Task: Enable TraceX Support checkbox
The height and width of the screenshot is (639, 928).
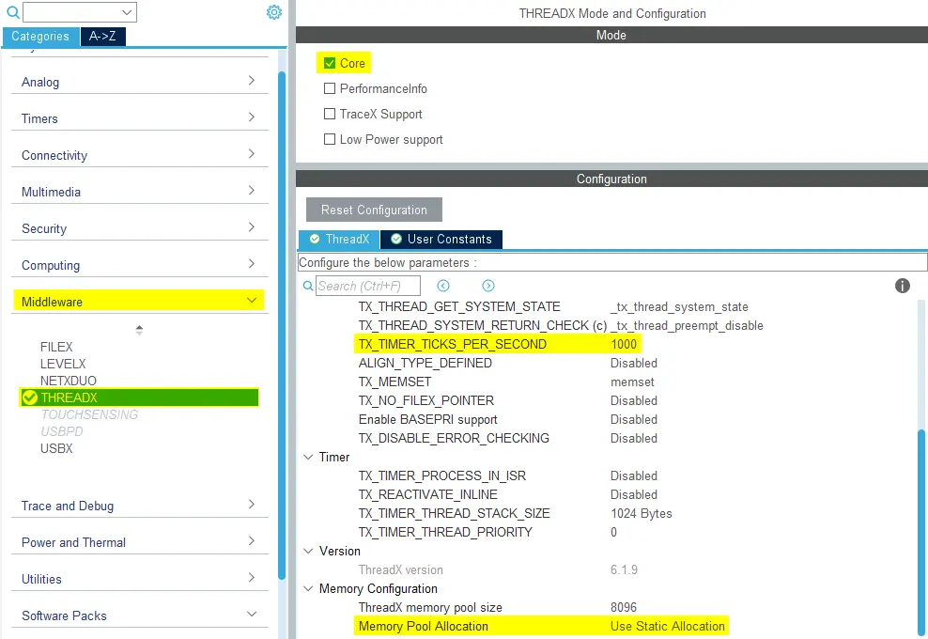Action: pyautogui.click(x=330, y=114)
